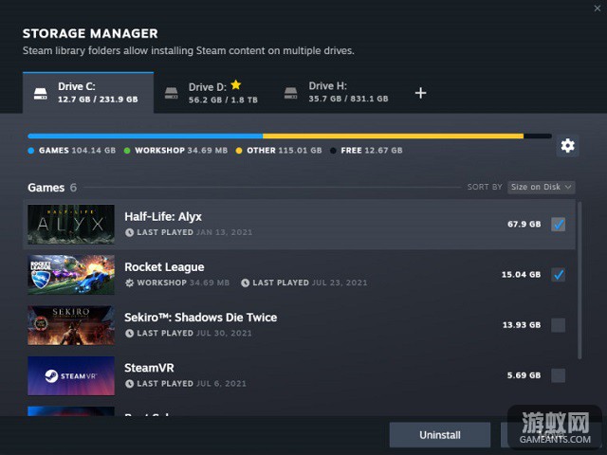607x455 pixels.
Task: Click the 67.9 GB size value
Action: (524, 224)
